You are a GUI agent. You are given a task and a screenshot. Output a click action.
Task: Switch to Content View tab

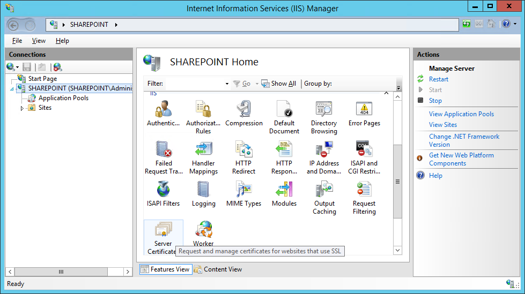pos(218,269)
